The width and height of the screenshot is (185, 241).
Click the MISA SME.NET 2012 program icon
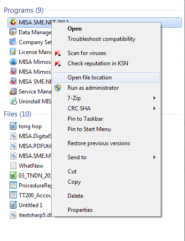[13, 22]
